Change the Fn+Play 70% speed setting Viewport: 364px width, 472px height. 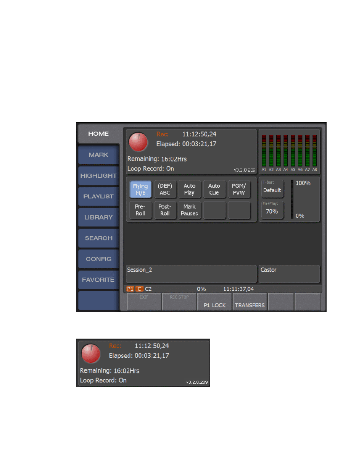272,210
